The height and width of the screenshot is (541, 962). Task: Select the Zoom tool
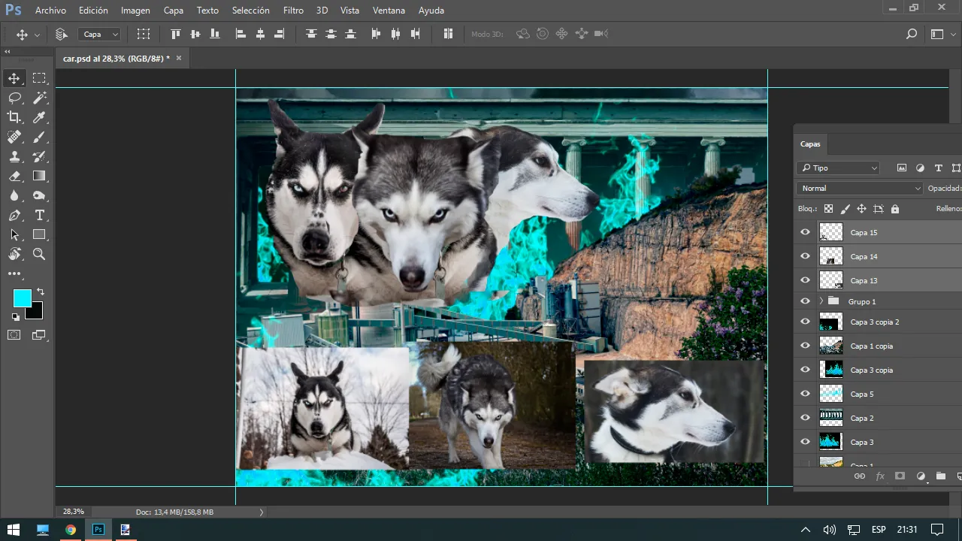click(39, 255)
